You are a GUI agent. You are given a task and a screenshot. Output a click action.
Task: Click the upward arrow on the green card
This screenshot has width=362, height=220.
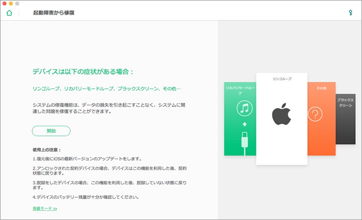tap(245, 124)
